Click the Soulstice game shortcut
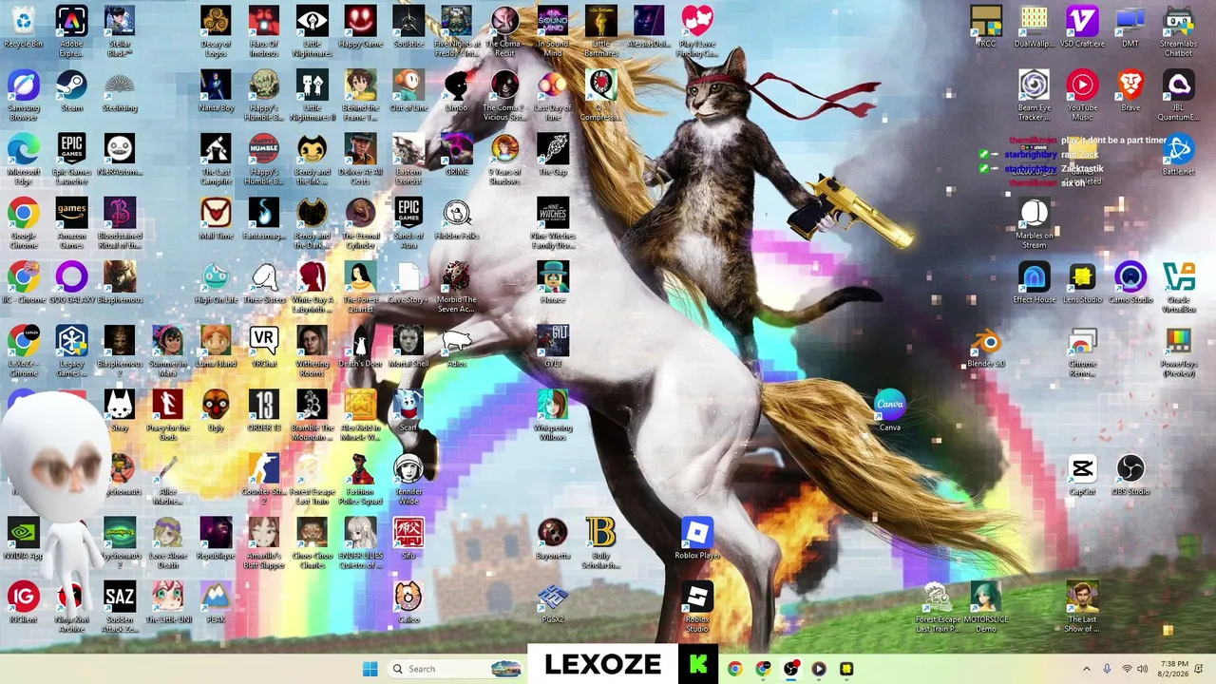The width and height of the screenshot is (1216, 684). pyautogui.click(x=408, y=28)
